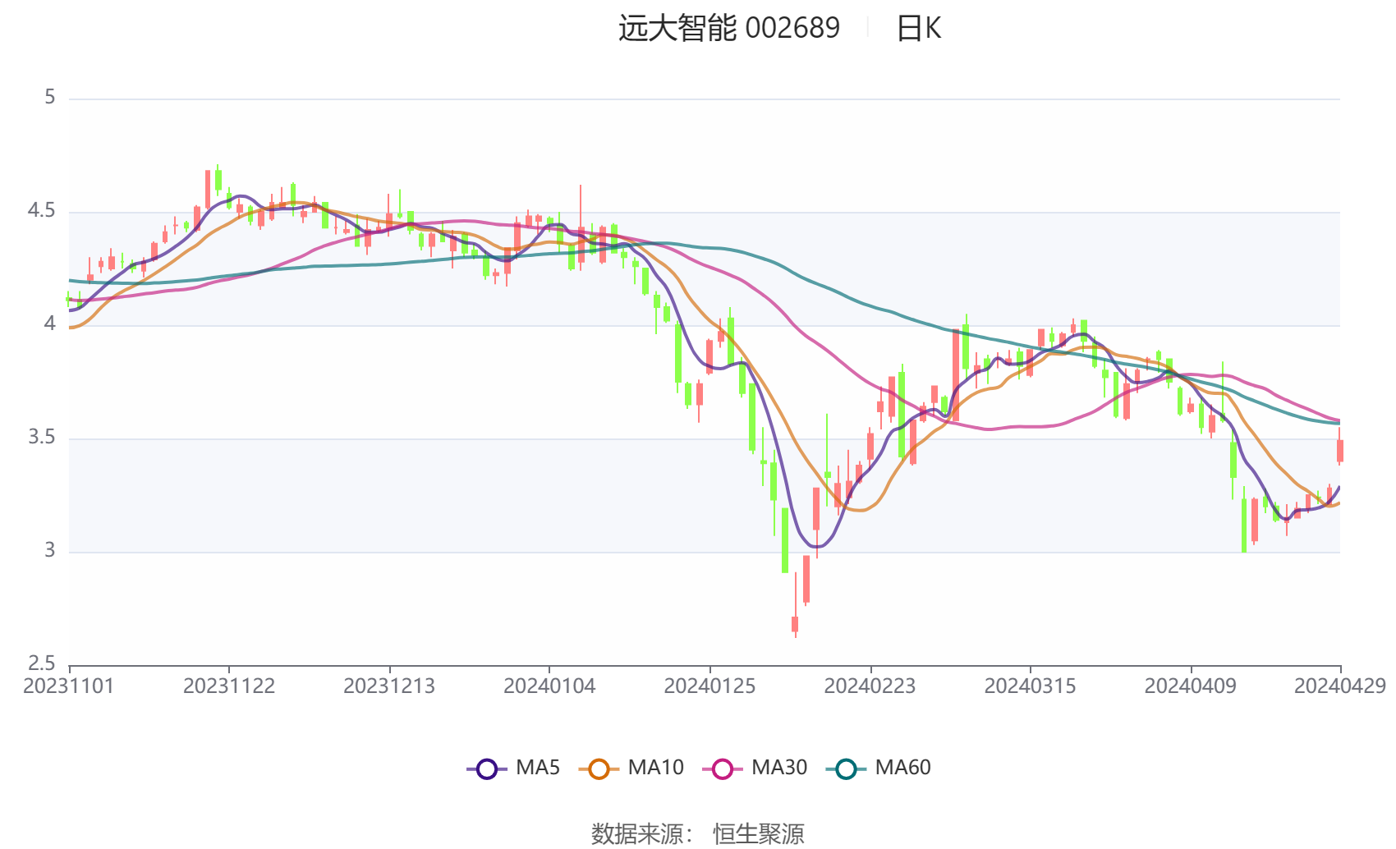Click the 20231101 date axis label
Image resolution: width=1396 pixels, height=849 pixels.
click(69, 686)
